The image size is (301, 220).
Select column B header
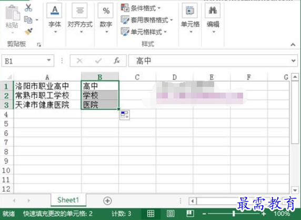point(100,77)
